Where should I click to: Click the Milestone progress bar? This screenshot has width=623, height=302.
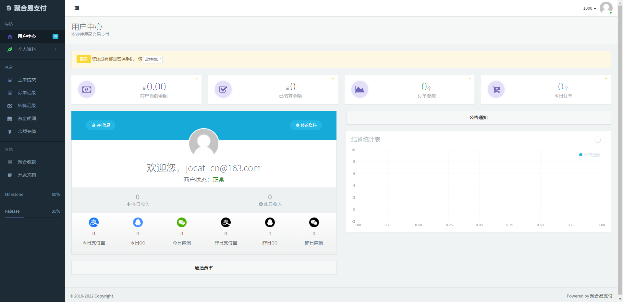coord(32,201)
